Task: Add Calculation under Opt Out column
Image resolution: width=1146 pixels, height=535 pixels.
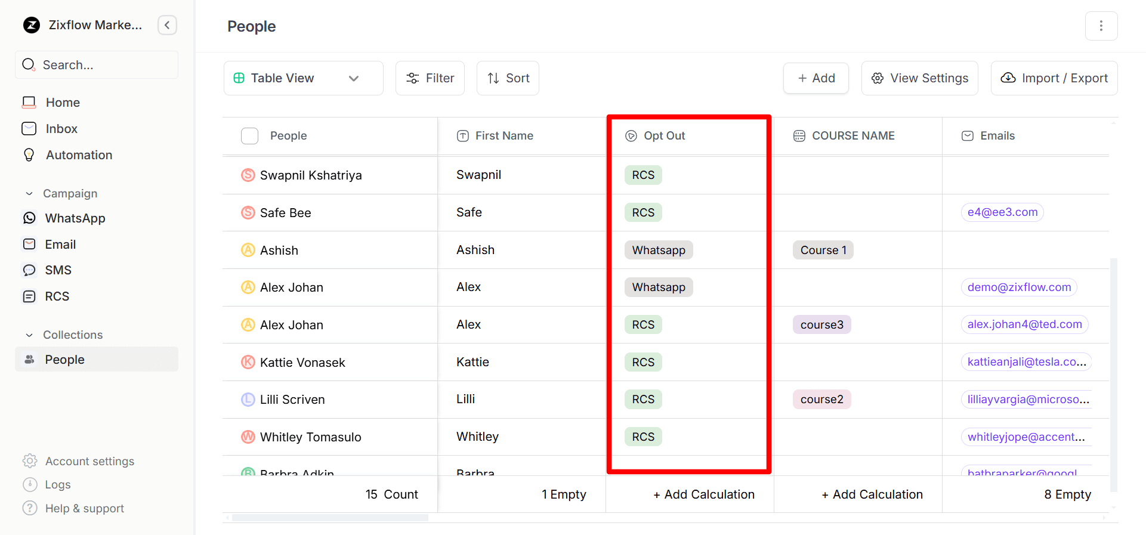Action: [x=703, y=494]
